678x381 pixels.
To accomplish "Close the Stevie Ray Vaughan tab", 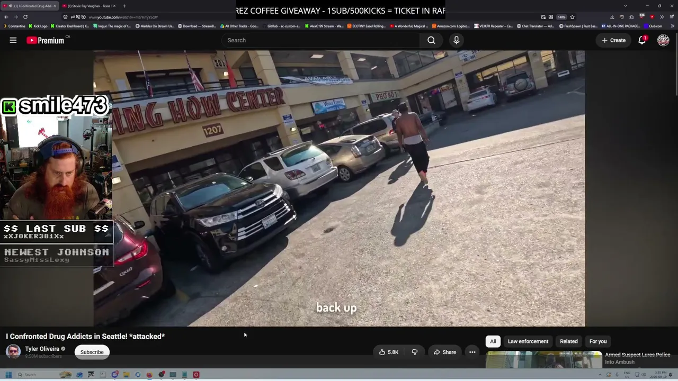I will pos(115,6).
